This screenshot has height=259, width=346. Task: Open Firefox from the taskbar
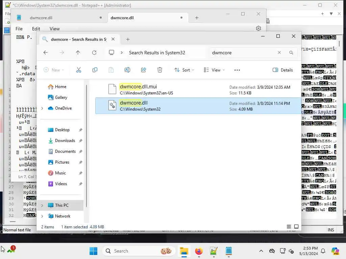click(199, 251)
